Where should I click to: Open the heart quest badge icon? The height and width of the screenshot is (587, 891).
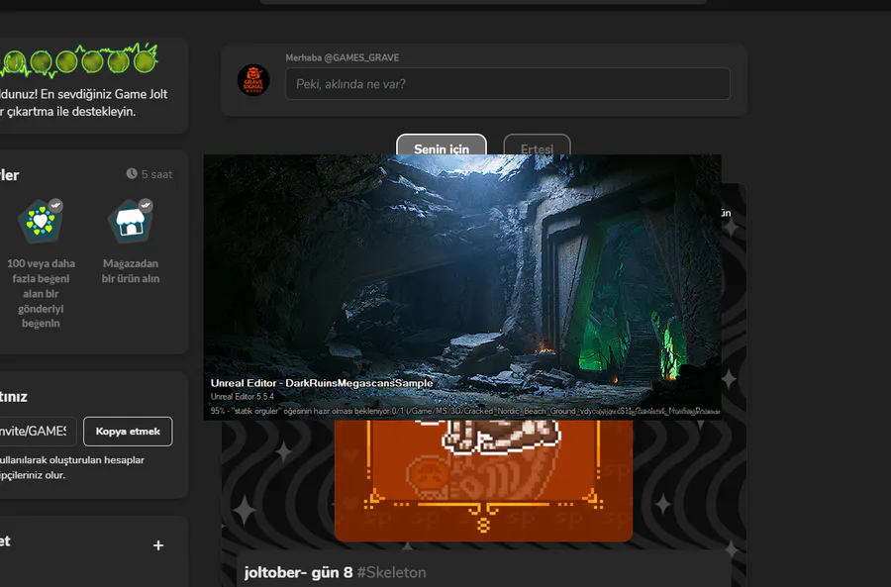[41, 221]
